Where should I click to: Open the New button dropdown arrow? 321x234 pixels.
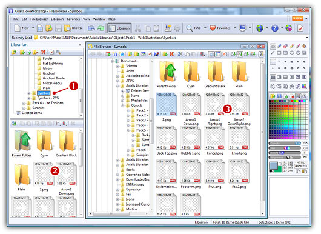[x=33, y=28]
